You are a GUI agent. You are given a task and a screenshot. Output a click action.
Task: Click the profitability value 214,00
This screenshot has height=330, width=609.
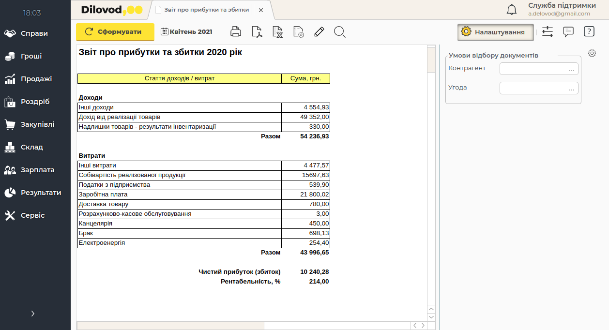tap(319, 282)
